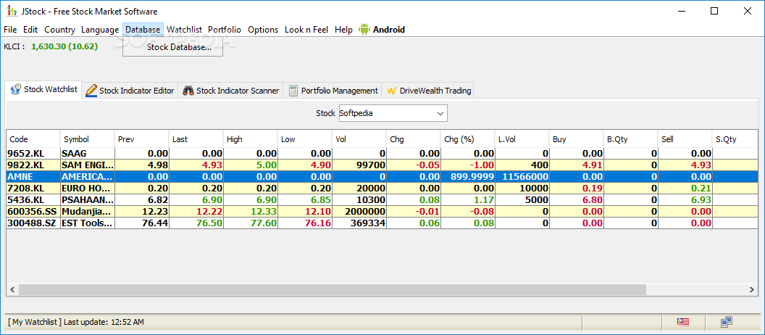Viewport: 765px width, 335px height.
Task: Open the Portfolio menu
Action: click(x=225, y=29)
